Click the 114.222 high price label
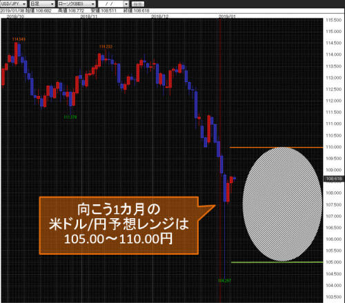Image resolution: width=345 pixels, height=303 pixels. click(x=106, y=47)
